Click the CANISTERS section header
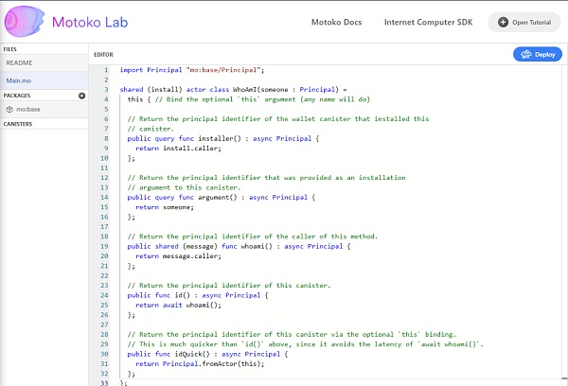 18,124
